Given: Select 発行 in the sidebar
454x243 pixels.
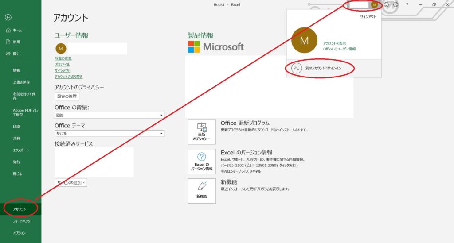Looking at the screenshot, I should (x=16, y=162).
